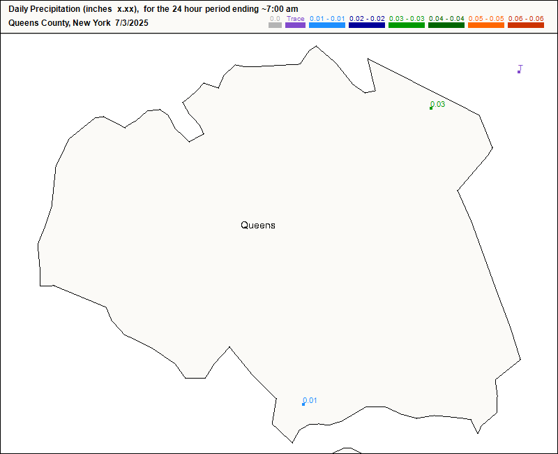Image resolution: width=558 pixels, height=454 pixels.
Task: Select the 0.01 station marker on map
Action: pos(303,404)
